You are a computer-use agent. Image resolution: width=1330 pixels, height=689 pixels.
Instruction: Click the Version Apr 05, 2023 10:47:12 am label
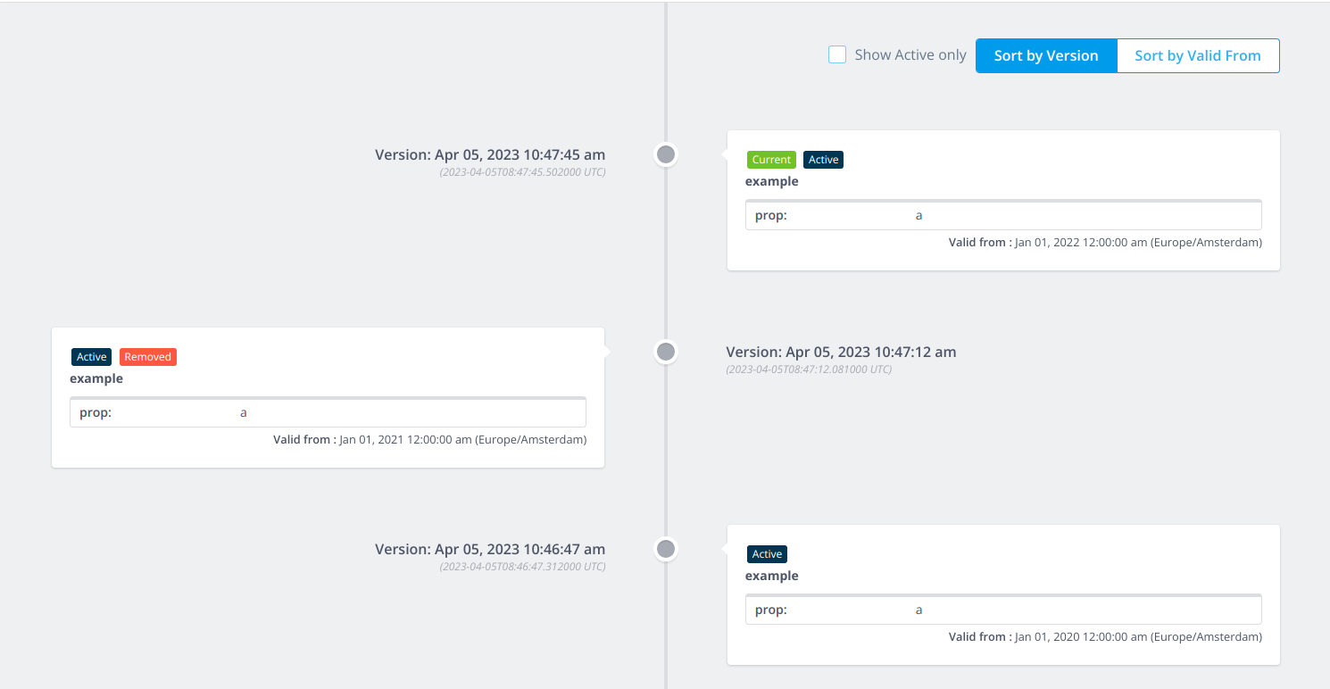841,352
